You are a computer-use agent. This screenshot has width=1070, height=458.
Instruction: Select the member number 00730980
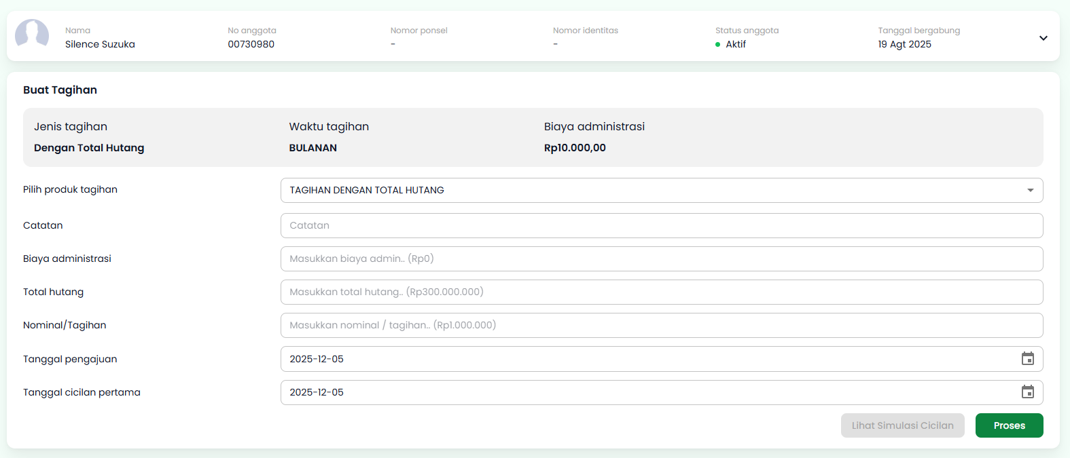click(251, 44)
